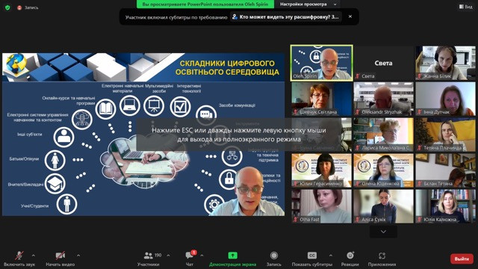Click the 'Запись' recording label
Image resolution: width=478 pixels, height=269 pixels.
pyautogui.click(x=31, y=7)
